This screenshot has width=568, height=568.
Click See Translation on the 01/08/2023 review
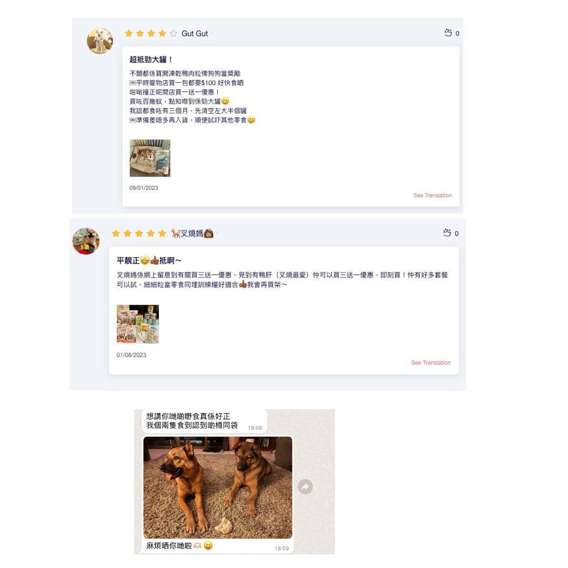431,362
